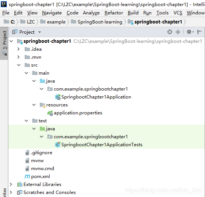The width and height of the screenshot is (205, 197).
Task: Collapse the java folder under main
Action: (34, 81)
